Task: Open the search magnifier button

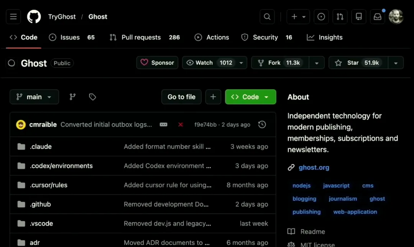Action: tap(267, 16)
